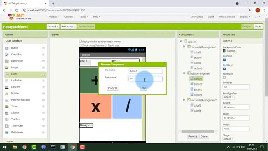Click the MIT App Inventor logo
Viewport: 268px width, 151px height.
[x=19, y=17]
